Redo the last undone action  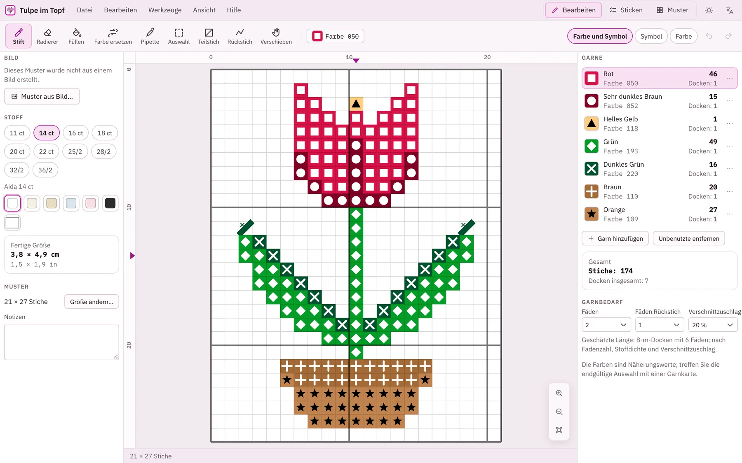pos(729,36)
